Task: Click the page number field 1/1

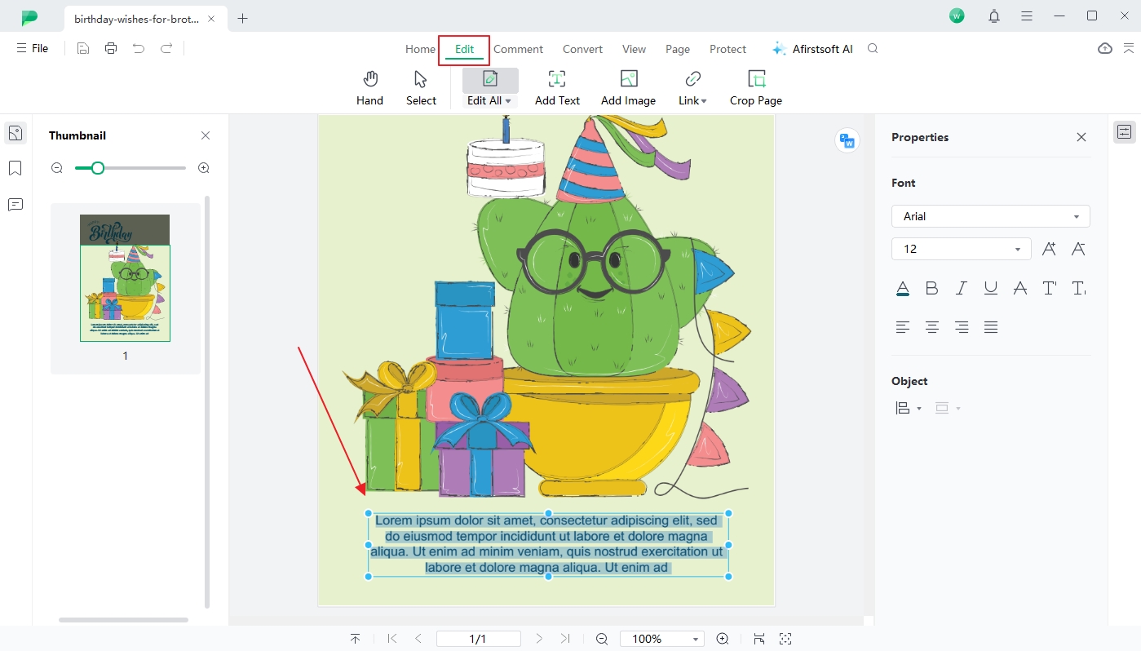Action: tap(478, 639)
